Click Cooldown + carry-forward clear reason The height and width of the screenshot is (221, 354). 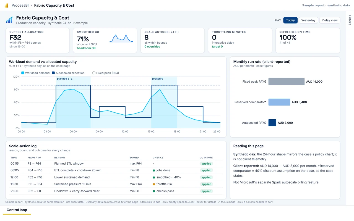point(77,191)
